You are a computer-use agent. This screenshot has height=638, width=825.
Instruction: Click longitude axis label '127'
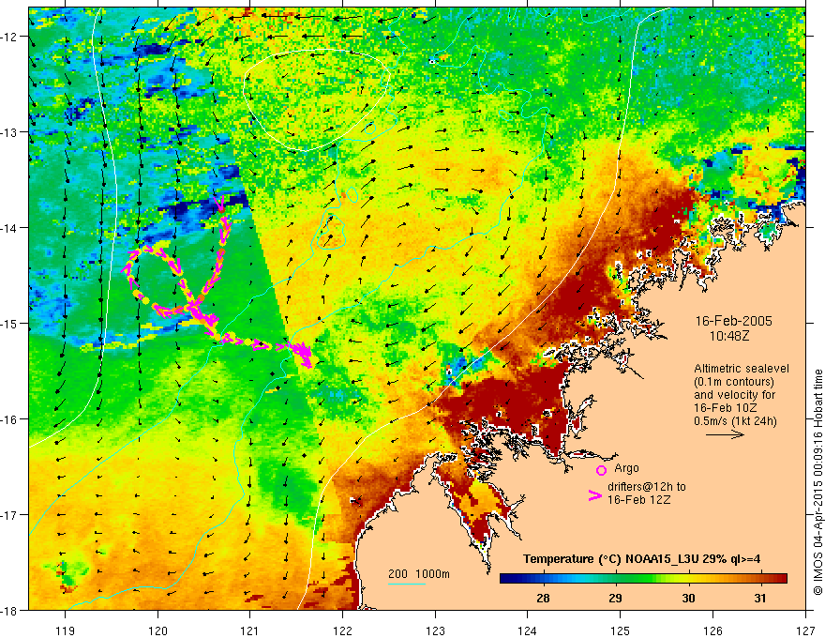coord(805,630)
